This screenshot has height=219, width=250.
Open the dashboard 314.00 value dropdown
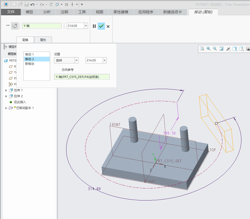(86, 26)
